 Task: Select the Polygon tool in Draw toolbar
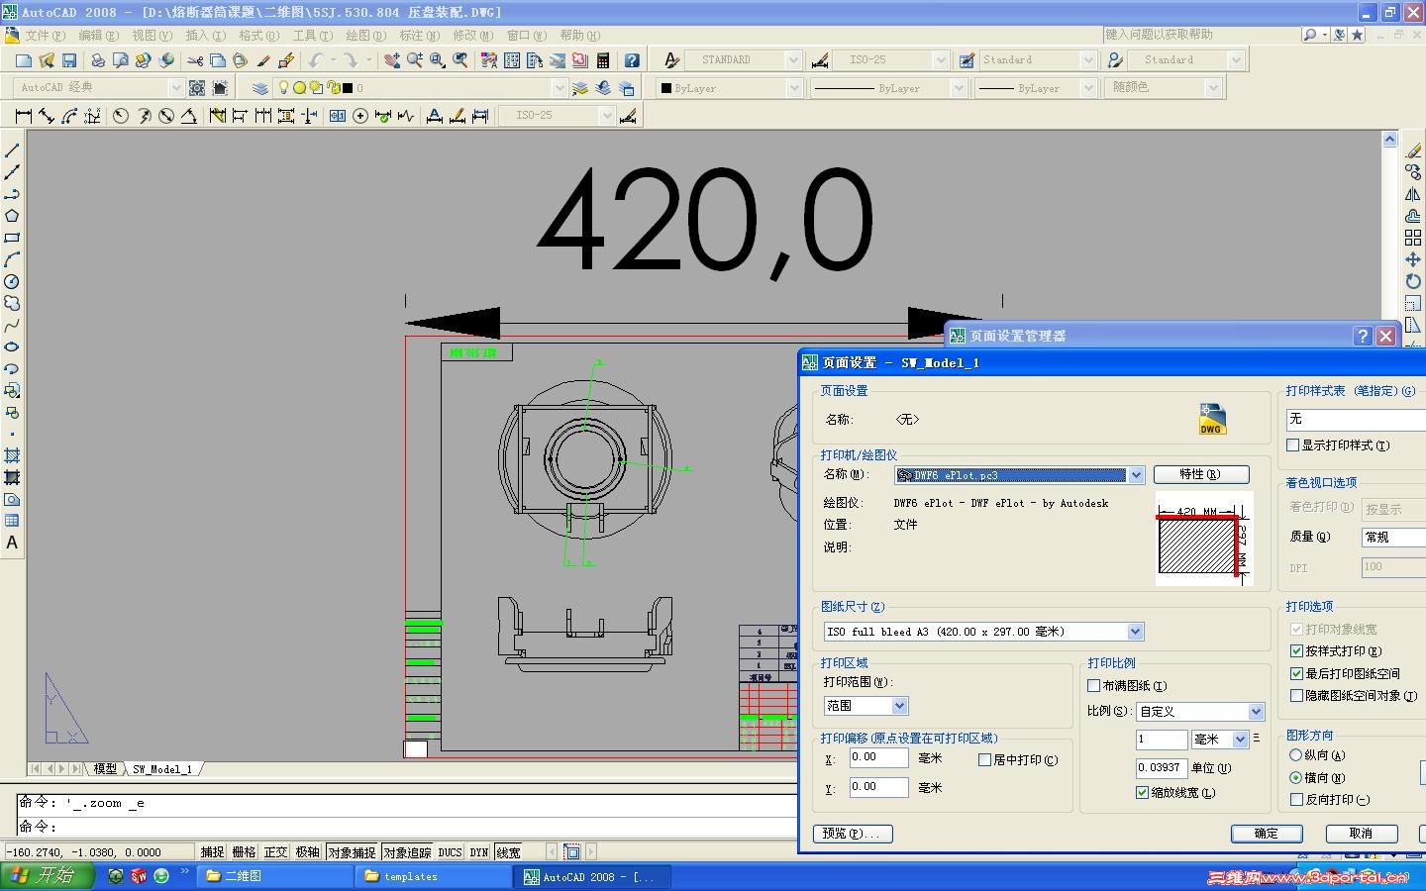coord(12,216)
